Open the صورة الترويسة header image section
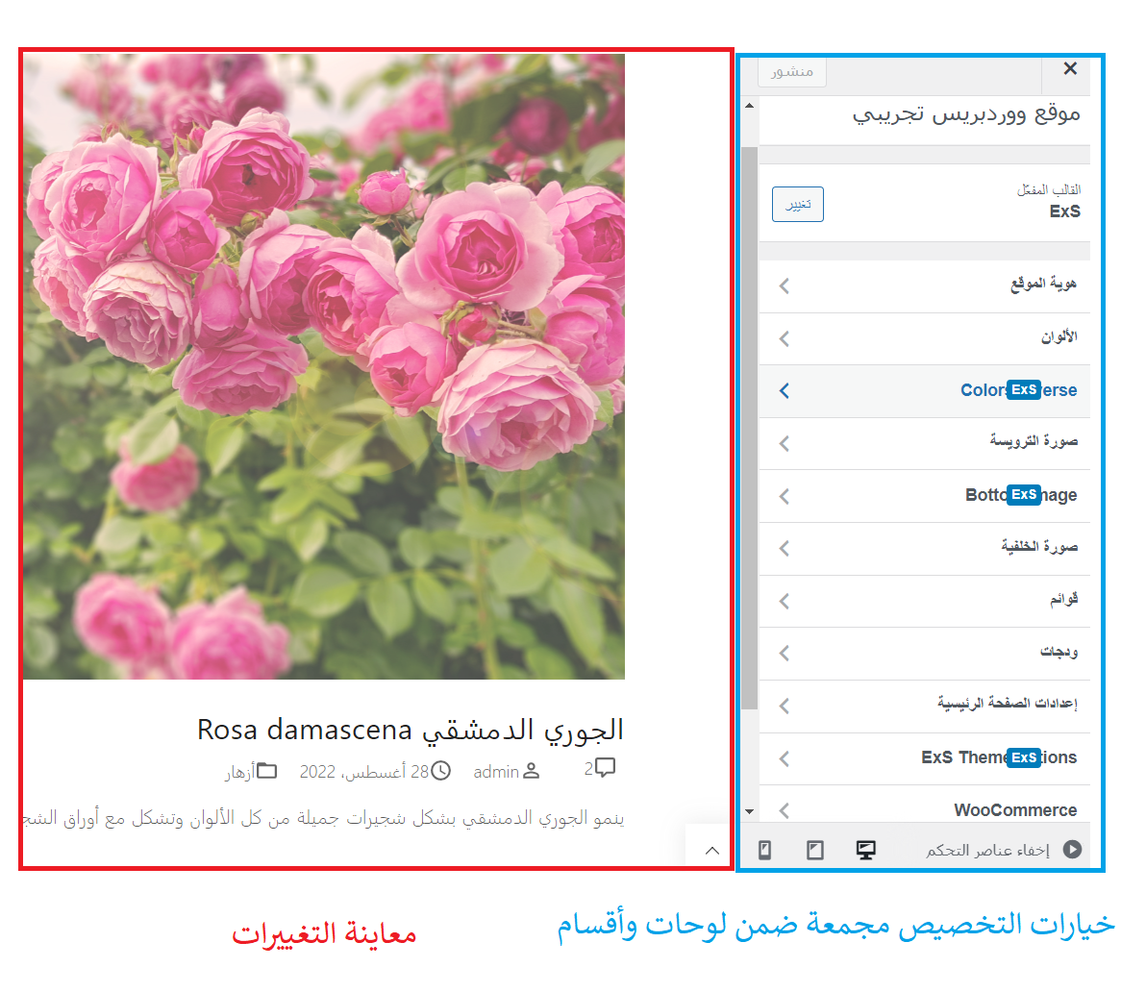Image resolution: width=1121 pixels, height=992 pixels. [925, 443]
